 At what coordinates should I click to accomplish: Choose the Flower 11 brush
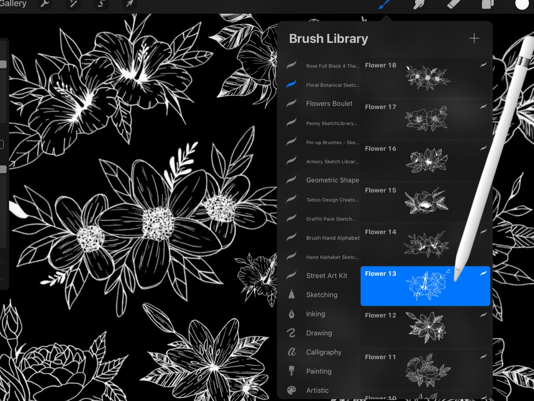425,369
